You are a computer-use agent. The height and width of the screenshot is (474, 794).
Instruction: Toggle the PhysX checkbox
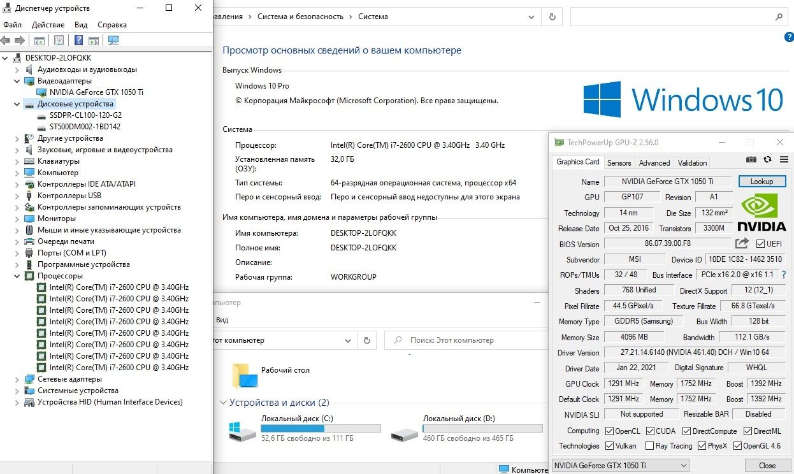702,446
